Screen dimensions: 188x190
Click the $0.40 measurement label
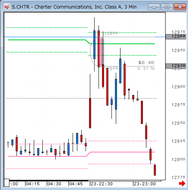point(146,63)
